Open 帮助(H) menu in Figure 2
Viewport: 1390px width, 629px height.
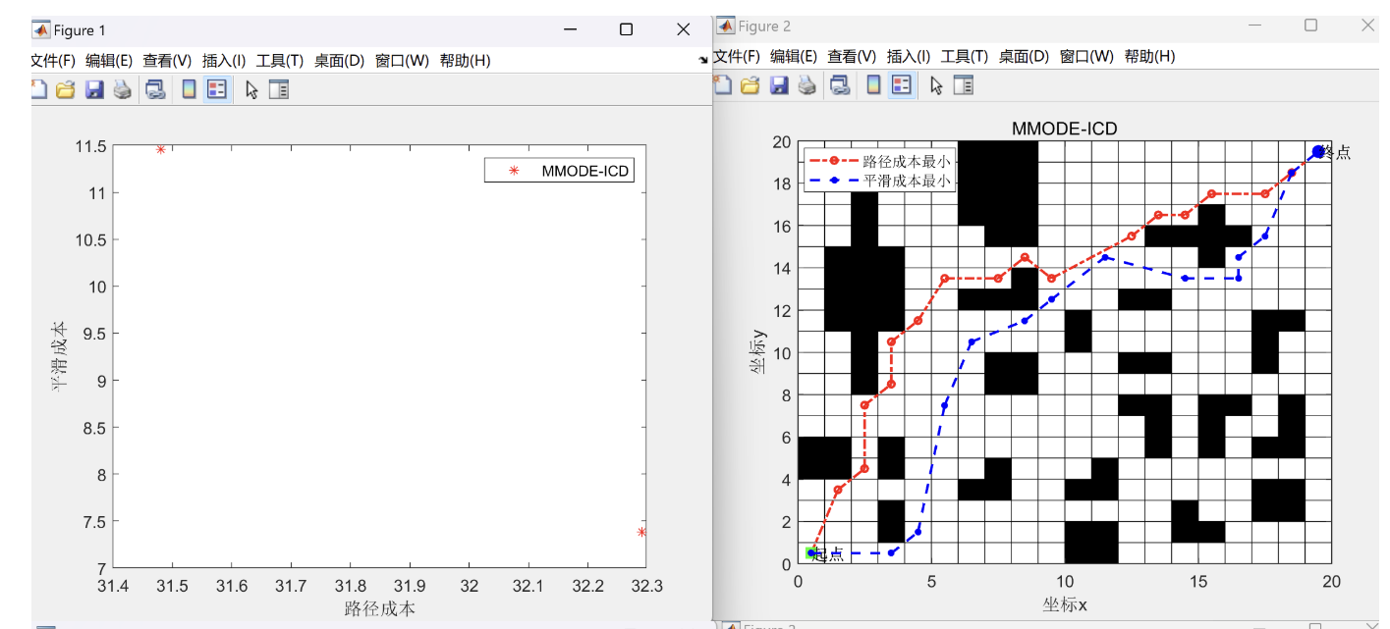pos(1150,56)
